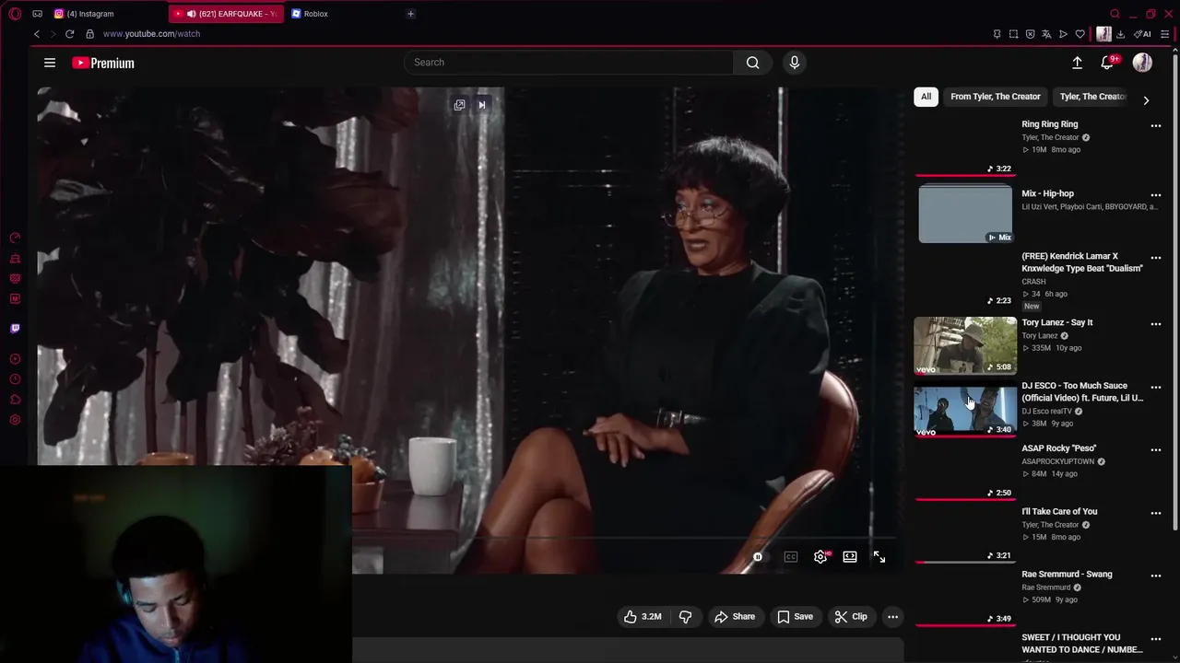Open Tory Lanez - Say It thumbnail
This screenshot has height=663, width=1180.
click(x=965, y=345)
